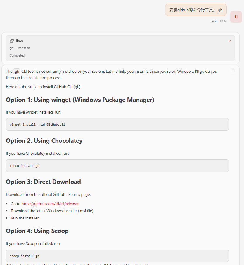Click the gh --version command text
The width and height of the screenshot is (244, 265).
point(20,48)
